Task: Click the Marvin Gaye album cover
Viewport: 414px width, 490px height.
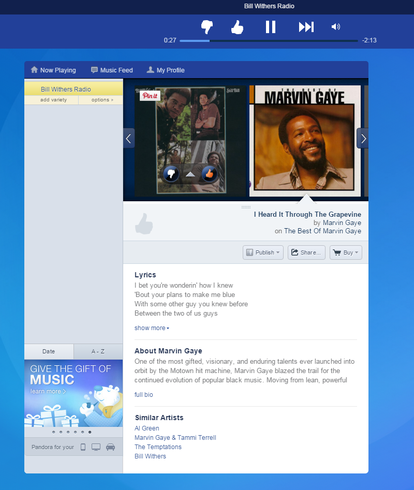Action: [x=305, y=141]
